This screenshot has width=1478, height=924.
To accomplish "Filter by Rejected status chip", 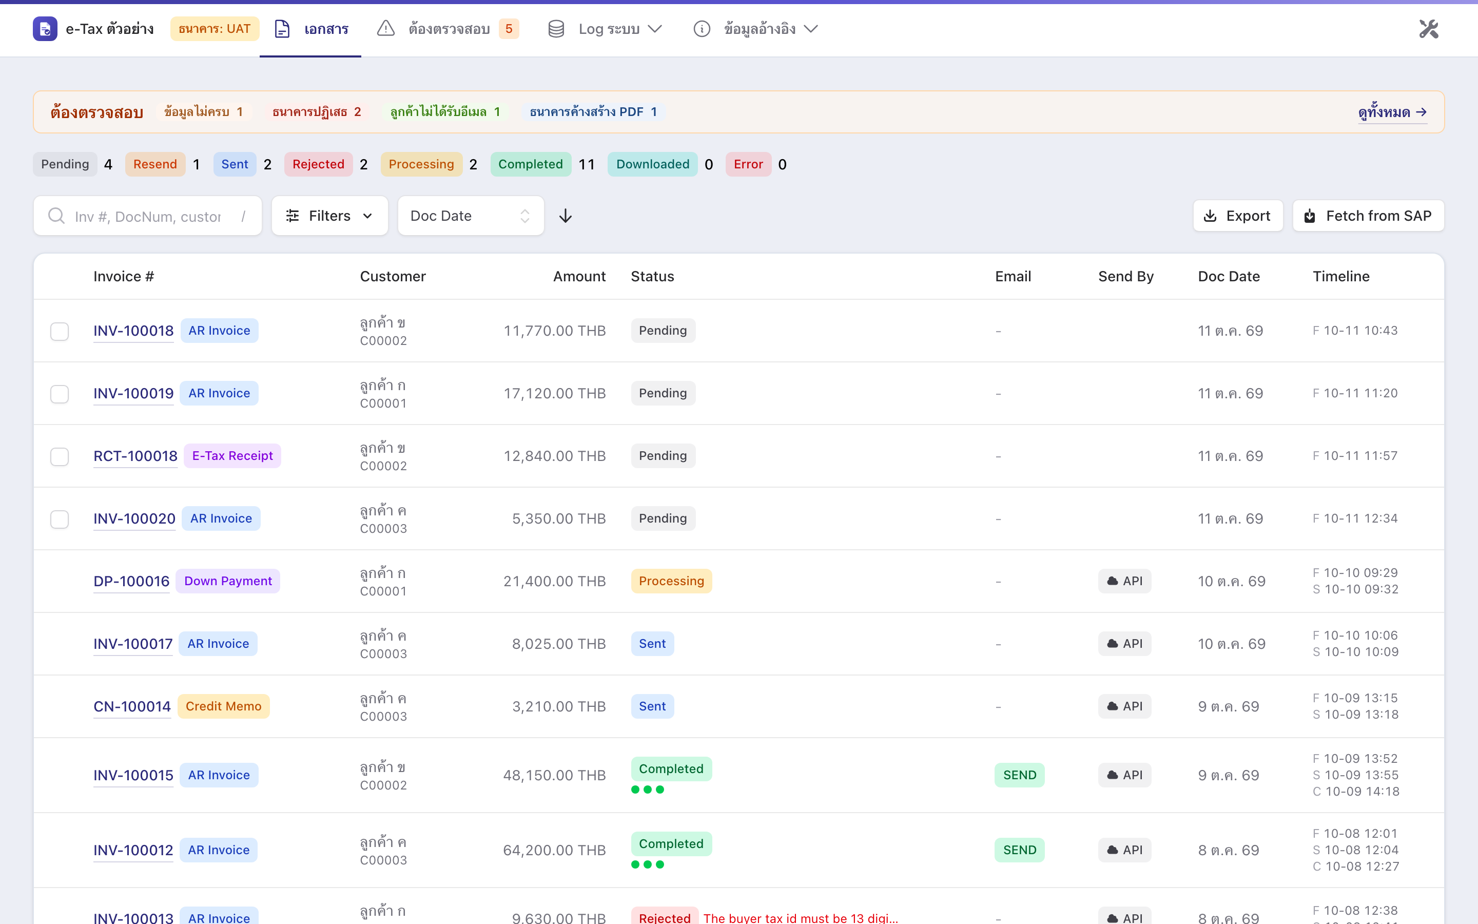I will click(318, 164).
